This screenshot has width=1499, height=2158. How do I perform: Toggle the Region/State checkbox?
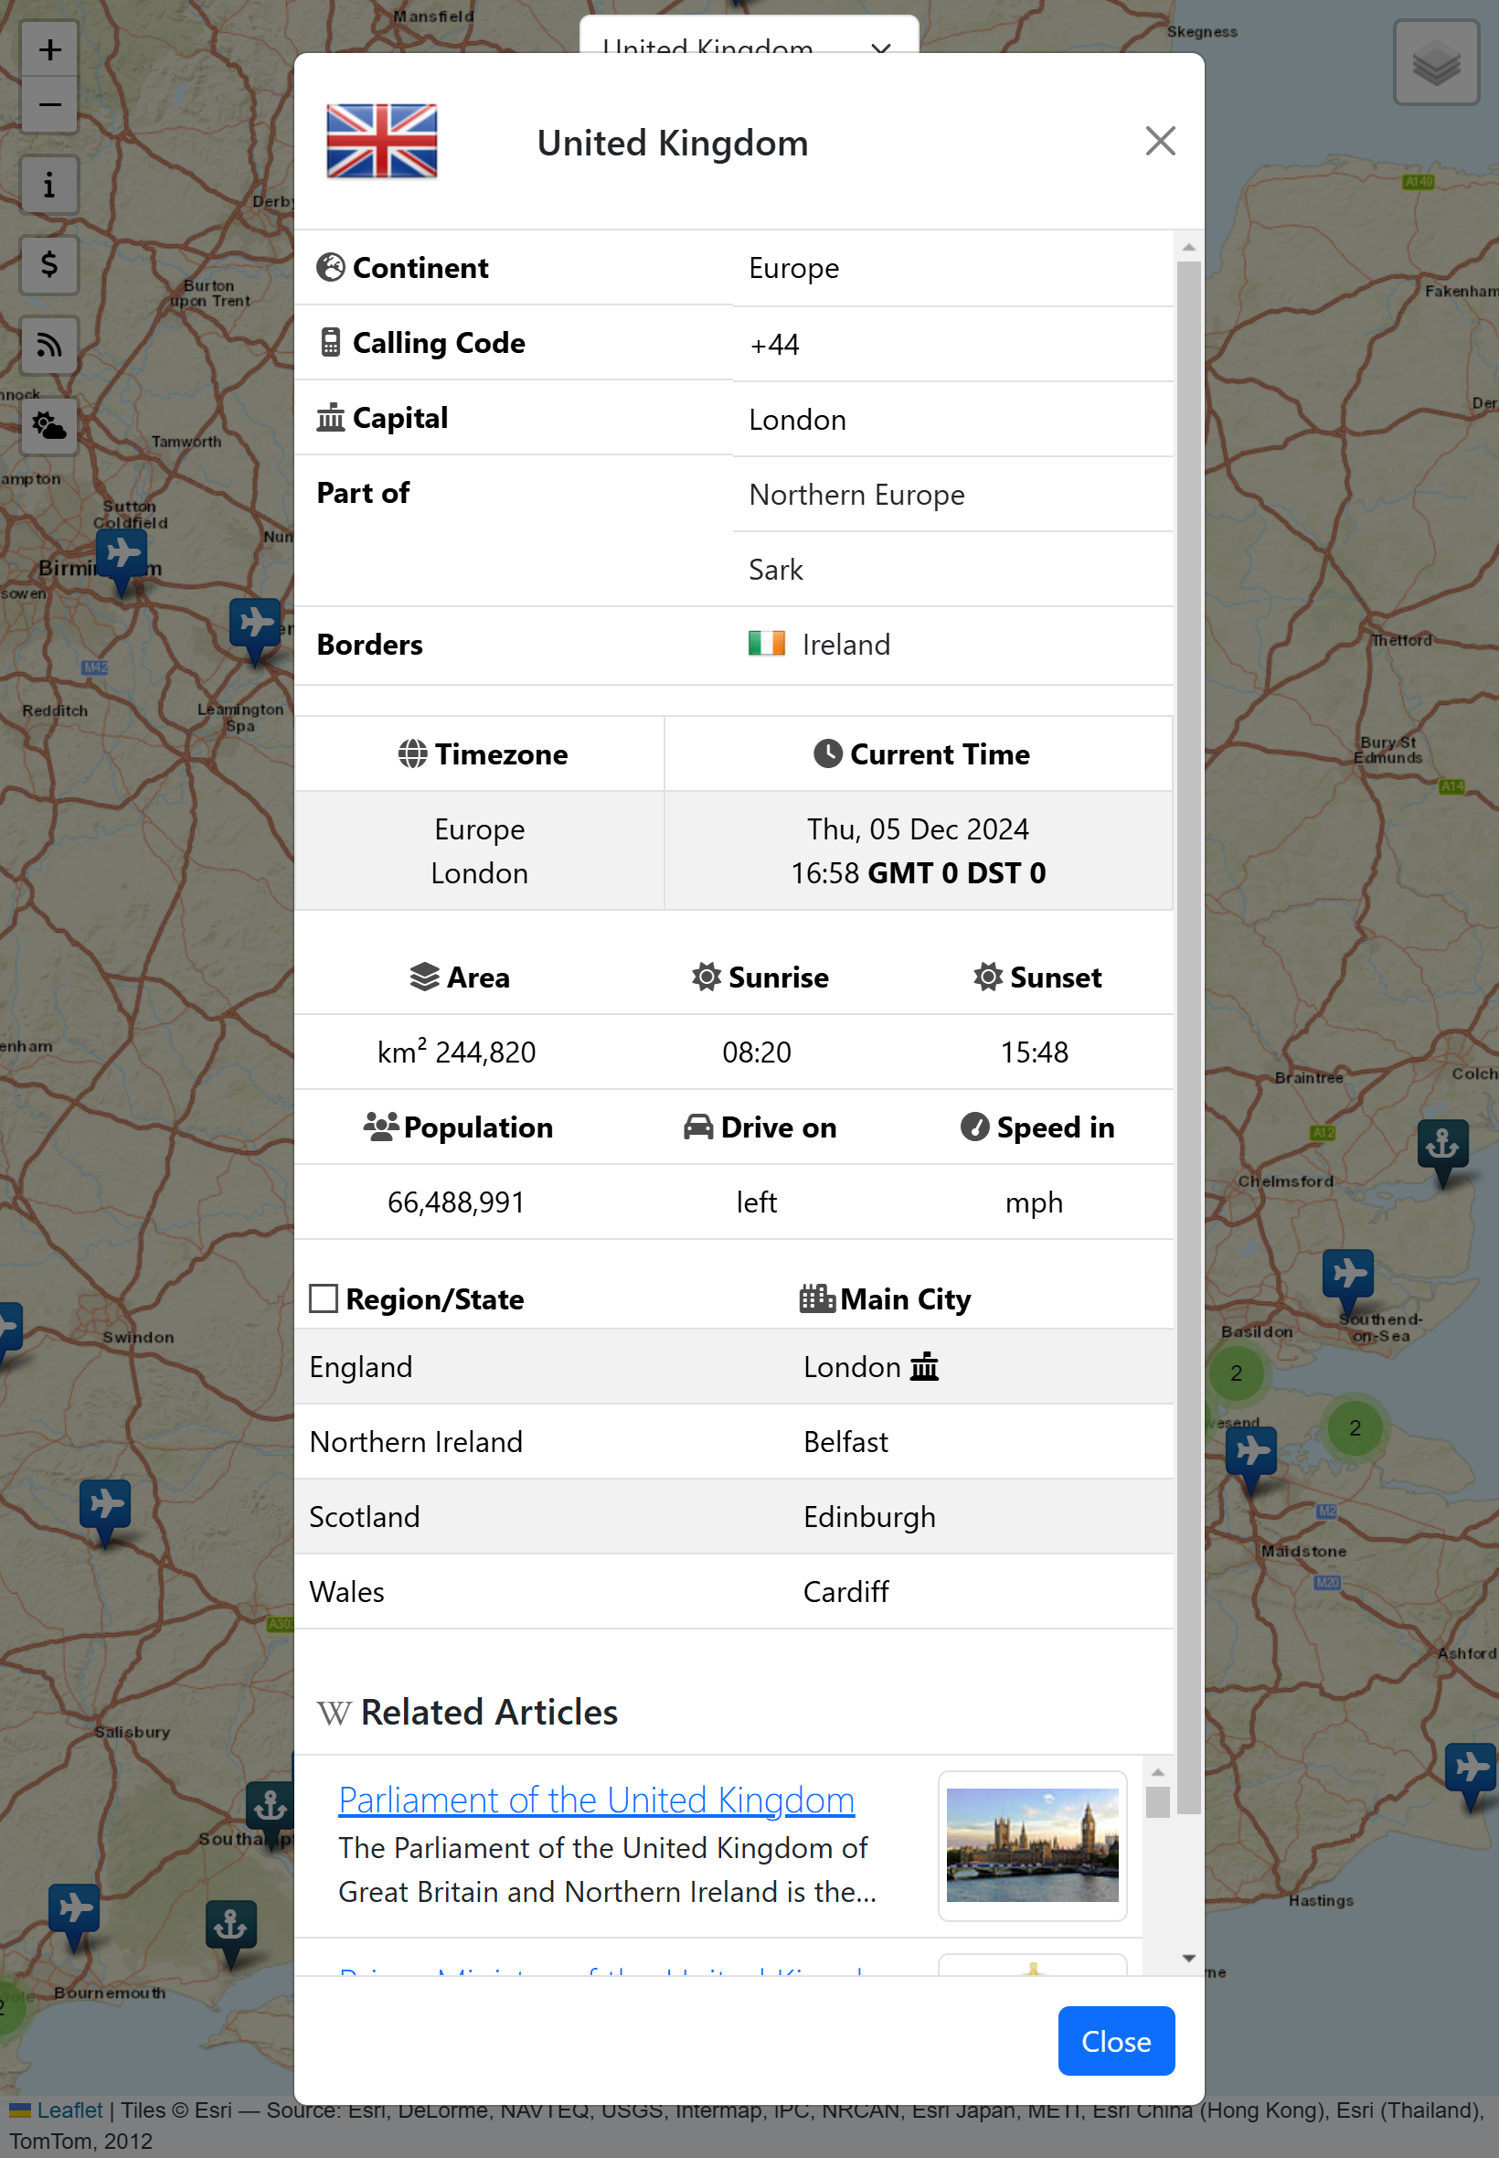click(324, 1298)
